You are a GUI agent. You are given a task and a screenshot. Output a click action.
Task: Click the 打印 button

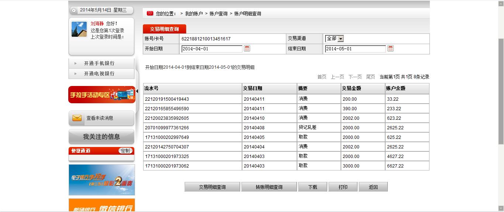343,187
